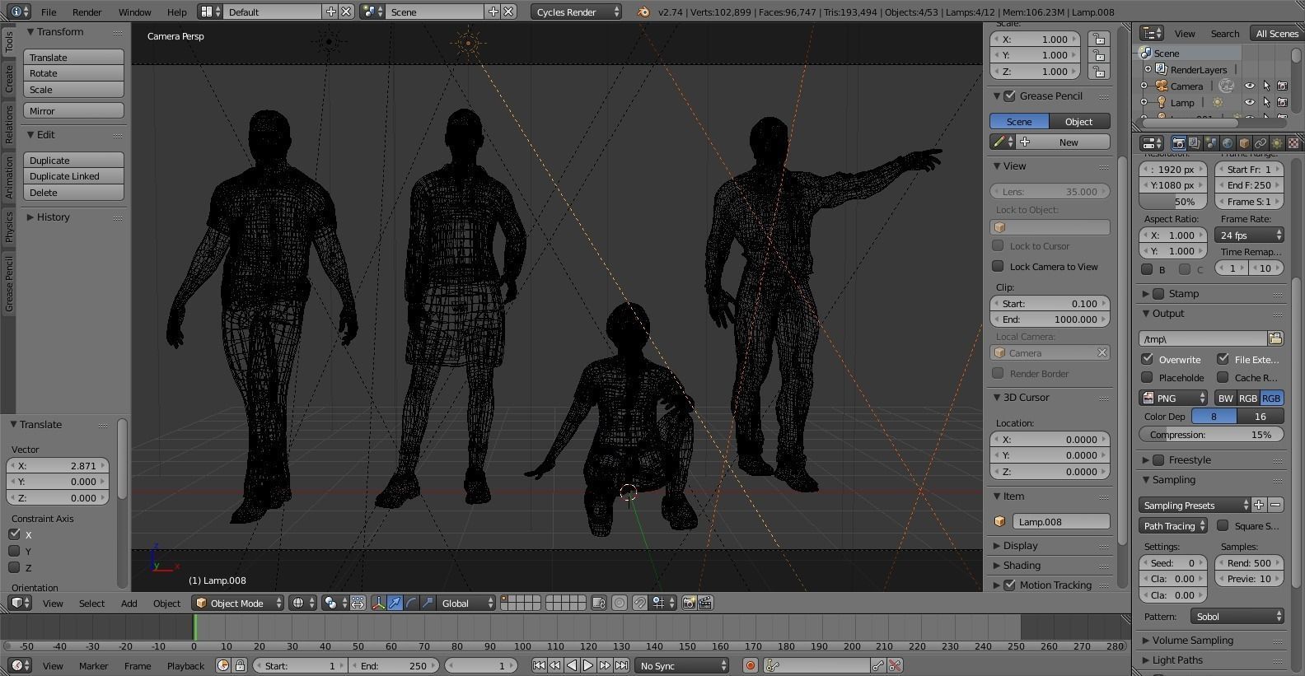
Task: Switch to the Physics tool shelf tab
Action: point(9,227)
